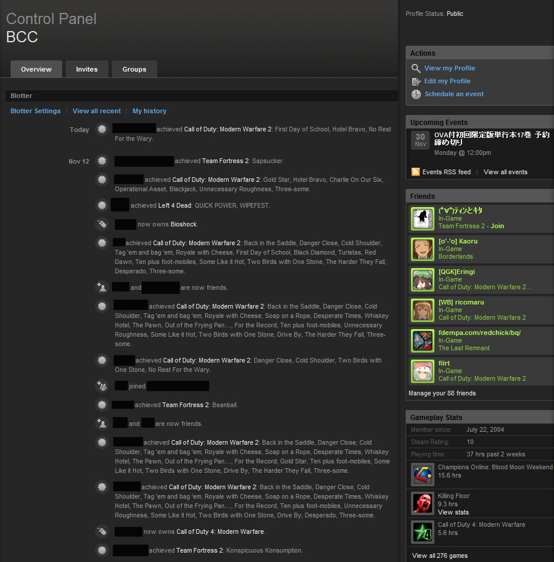Open avatar of friend playing Team Fortress 2
This screenshot has width=554, height=562.
coord(423,219)
